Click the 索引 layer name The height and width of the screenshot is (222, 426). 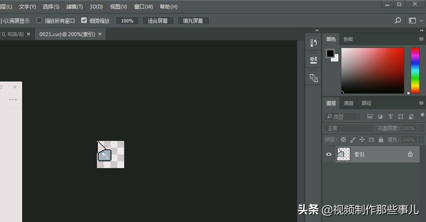pyautogui.click(x=359, y=155)
